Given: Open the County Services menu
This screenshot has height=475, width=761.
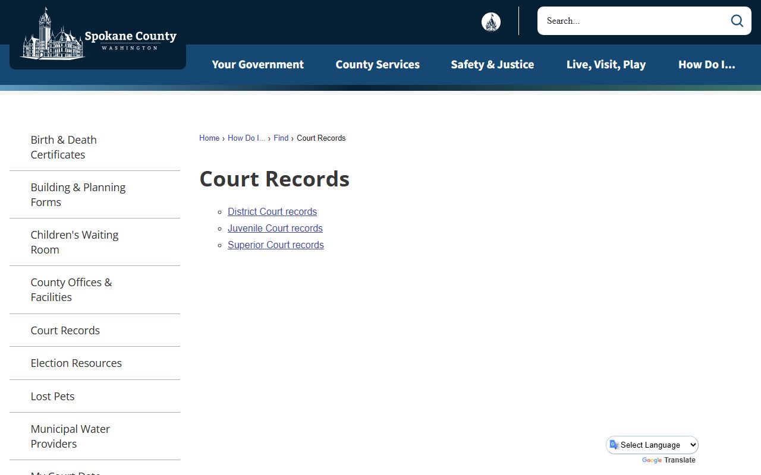Looking at the screenshot, I should pos(378,64).
